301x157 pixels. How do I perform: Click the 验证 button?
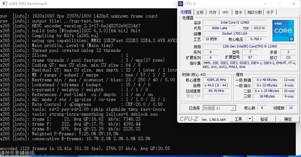point(264,119)
